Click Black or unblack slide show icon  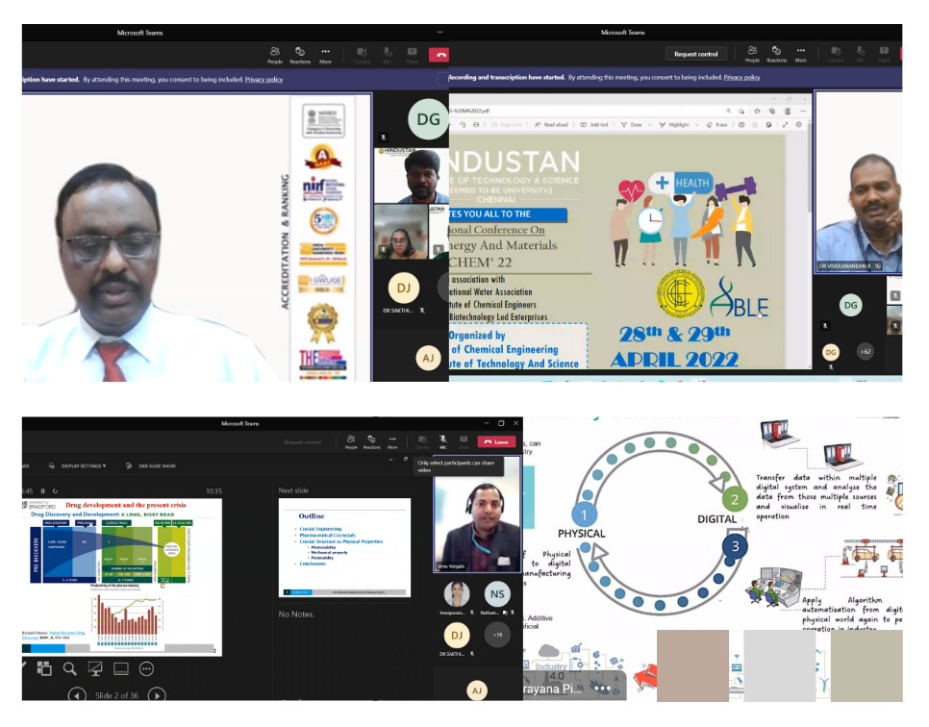tap(95, 668)
